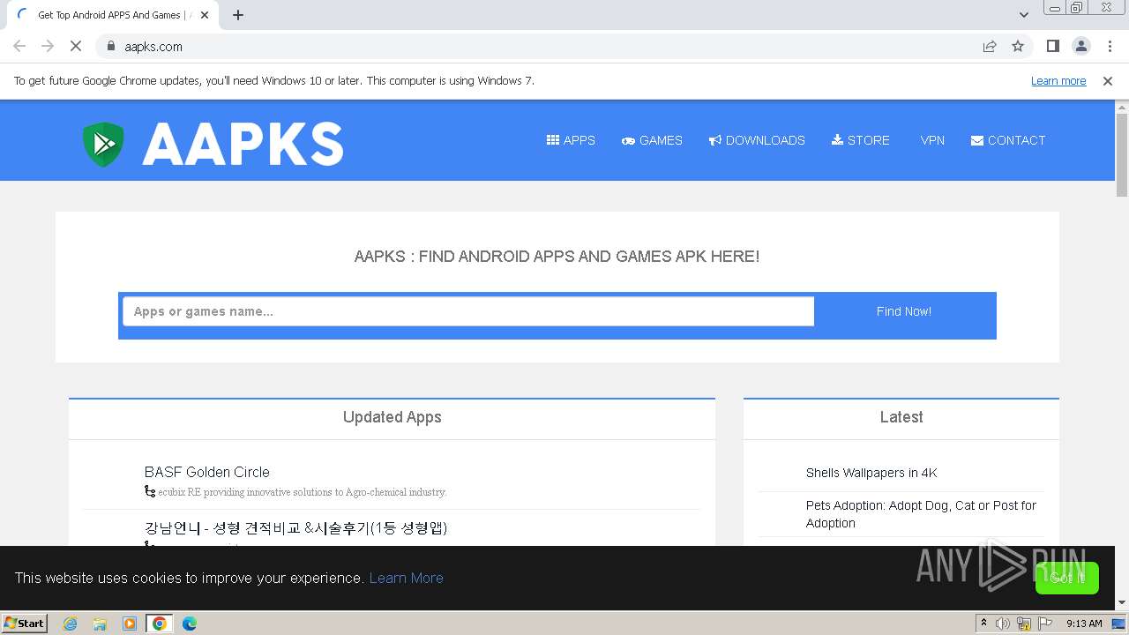Click cookie notice Learn More link
The width and height of the screenshot is (1129, 635).
pyautogui.click(x=406, y=578)
